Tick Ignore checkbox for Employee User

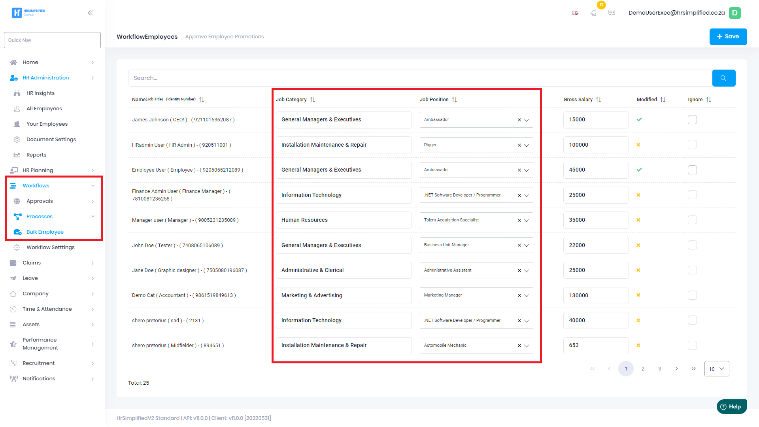(x=692, y=170)
